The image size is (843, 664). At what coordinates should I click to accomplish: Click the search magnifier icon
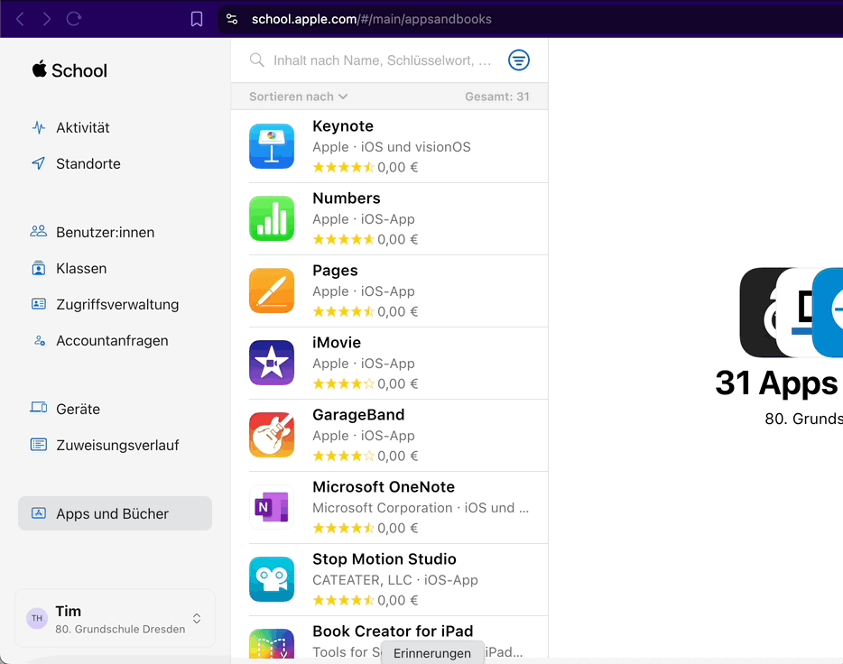coord(257,60)
